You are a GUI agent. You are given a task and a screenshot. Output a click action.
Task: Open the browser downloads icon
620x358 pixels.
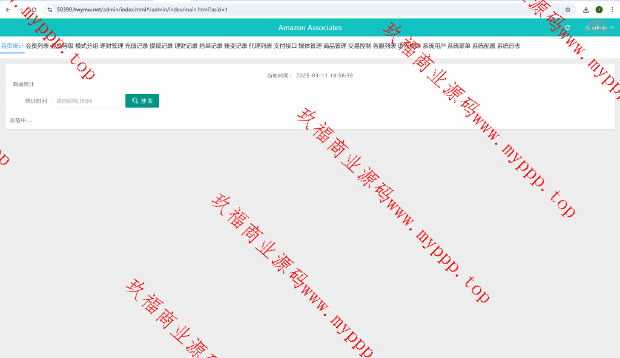click(x=586, y=10)
